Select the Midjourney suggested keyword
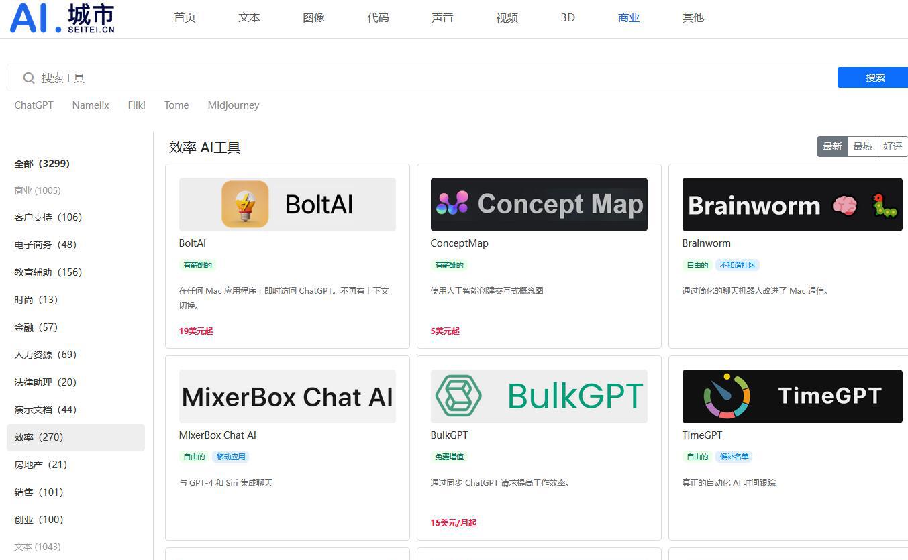This screenshot has height=560, width=908. pos(234,105)
